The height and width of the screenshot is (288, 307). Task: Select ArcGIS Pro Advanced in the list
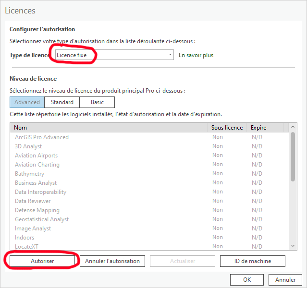tap(42, 137)
